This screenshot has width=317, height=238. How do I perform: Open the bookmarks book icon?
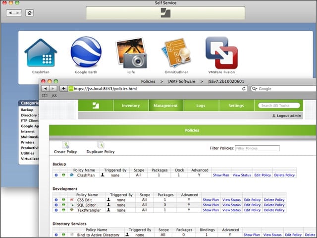click(x=45, y=96)
